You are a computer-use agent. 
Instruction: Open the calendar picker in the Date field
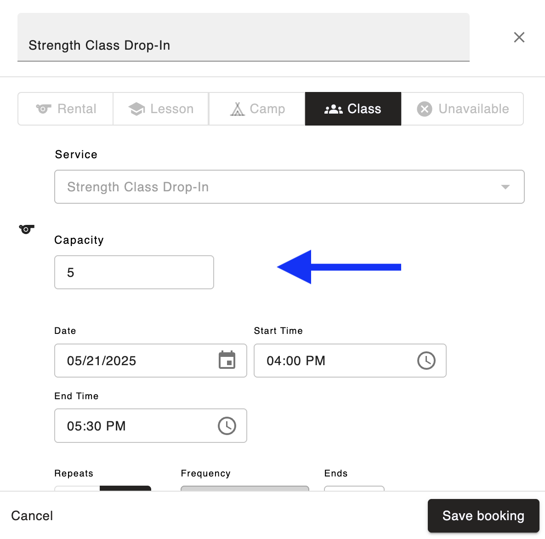pos(227,360)
